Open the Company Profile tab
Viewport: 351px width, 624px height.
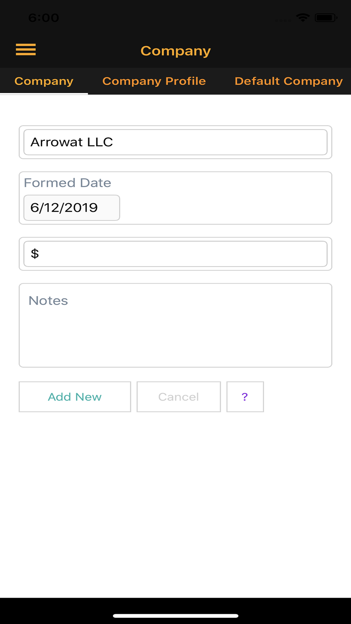(x=154, y=81)
